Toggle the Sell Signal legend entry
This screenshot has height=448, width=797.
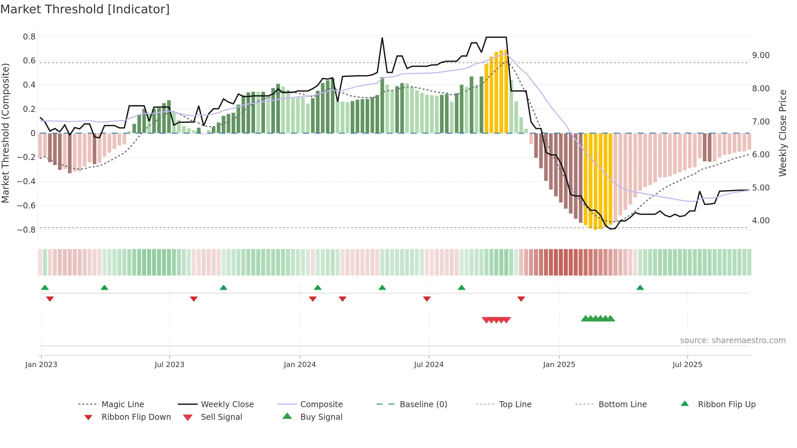click(x=213, y=417)
